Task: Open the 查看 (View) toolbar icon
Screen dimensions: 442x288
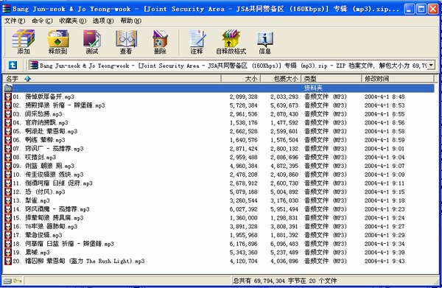Action: point(126,42)
